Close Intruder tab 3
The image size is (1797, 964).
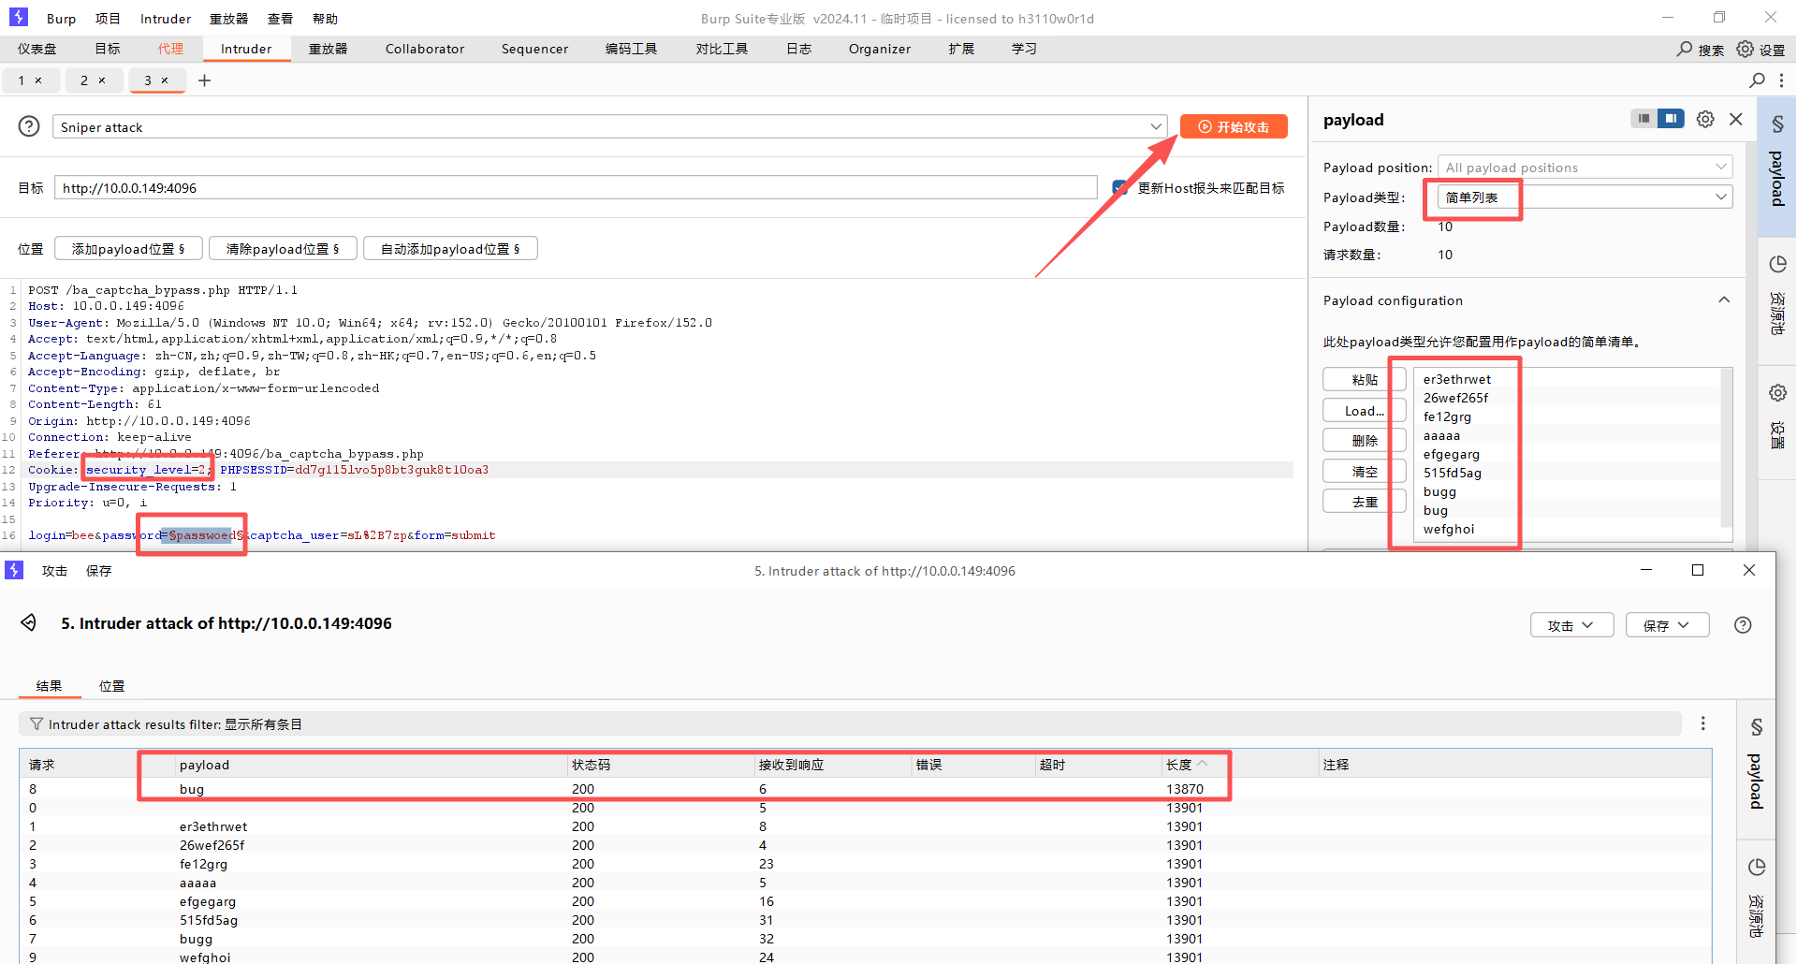165,80
